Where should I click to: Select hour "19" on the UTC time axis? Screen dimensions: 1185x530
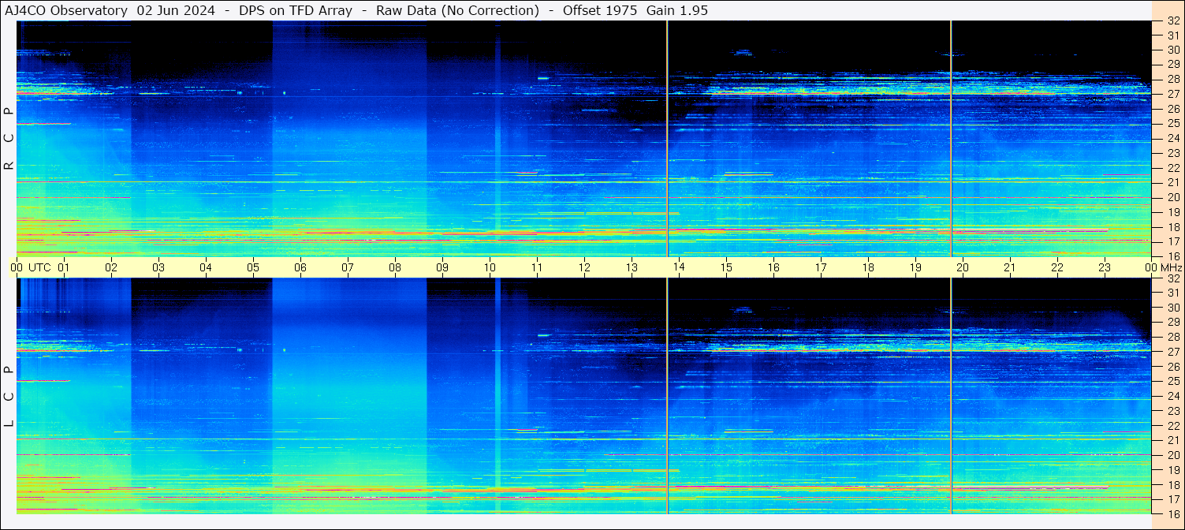pyautogui.click(x=915, y=267)
